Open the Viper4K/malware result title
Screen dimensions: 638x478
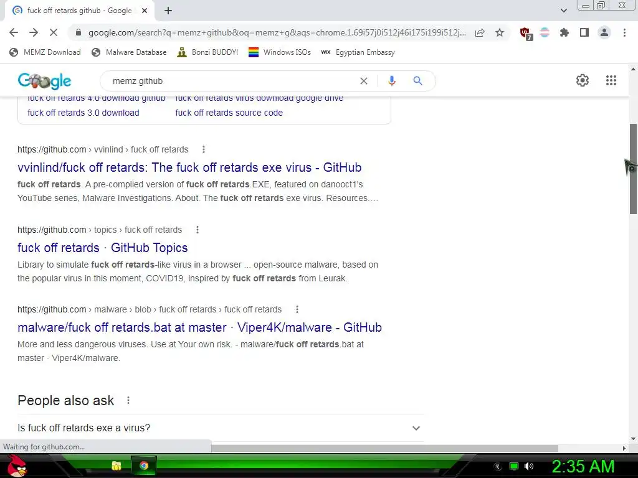point(200,327)
